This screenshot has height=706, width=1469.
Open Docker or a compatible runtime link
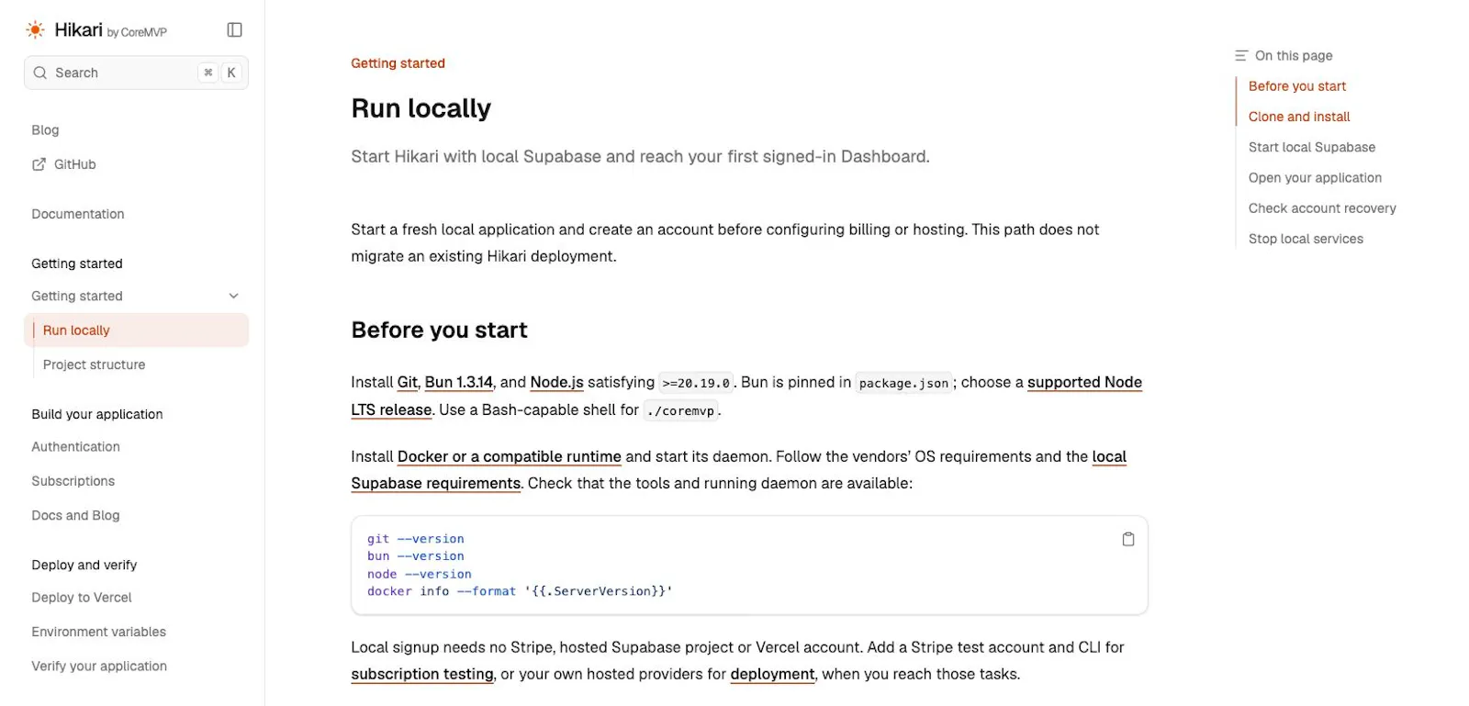pyautogui.click(x=510, y=456)
